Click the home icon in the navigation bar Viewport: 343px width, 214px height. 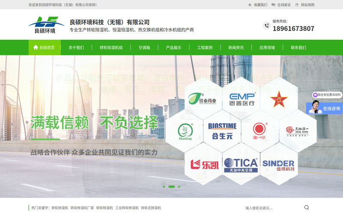pyautogui.click(x=36, y=47)
